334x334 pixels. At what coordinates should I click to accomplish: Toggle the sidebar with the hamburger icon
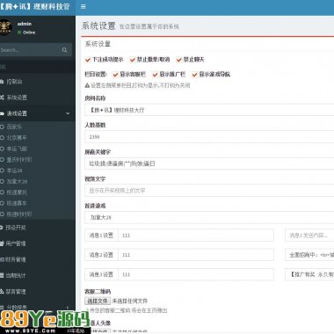(83, 7)
